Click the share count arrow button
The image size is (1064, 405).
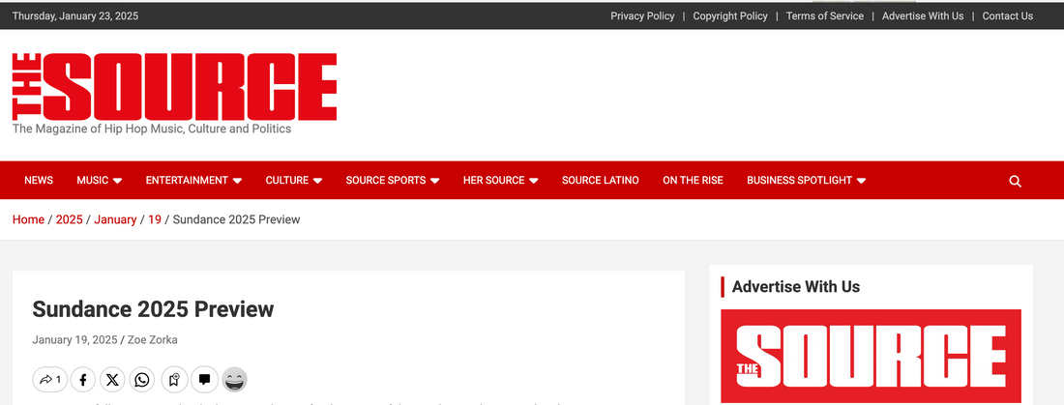50,380
